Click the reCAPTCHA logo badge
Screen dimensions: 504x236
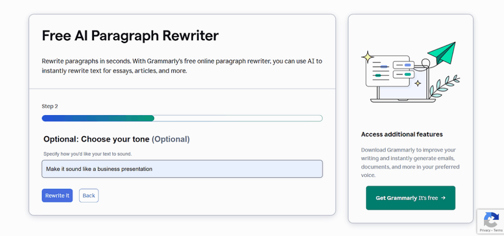(x=491, y=219)
